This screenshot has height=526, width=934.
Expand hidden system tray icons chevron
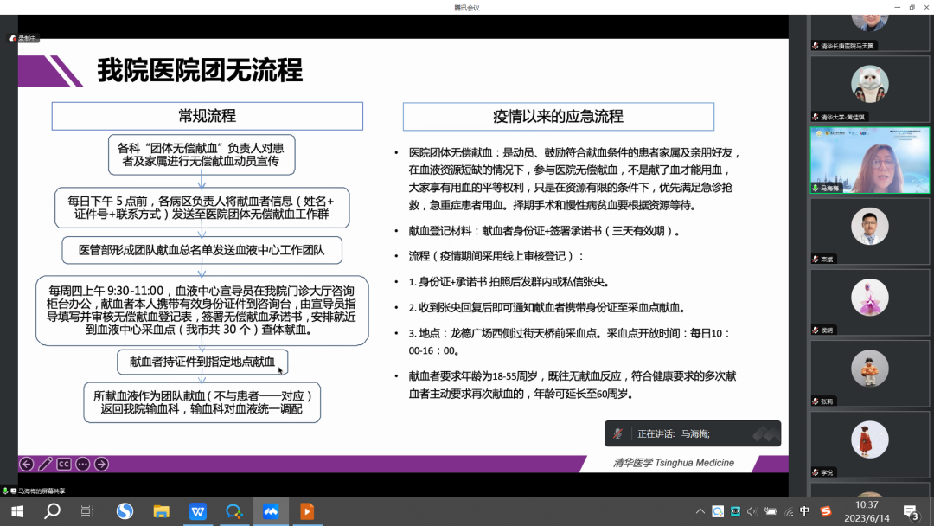(x=700, y=511)
